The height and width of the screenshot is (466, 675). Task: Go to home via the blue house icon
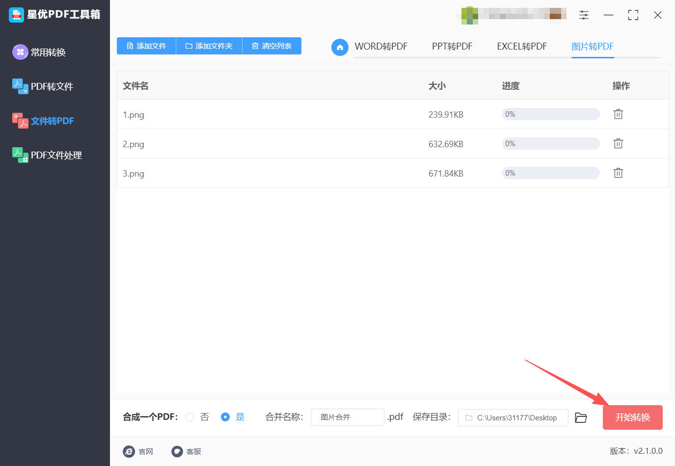pyautogui.click(x=340, y=47)
